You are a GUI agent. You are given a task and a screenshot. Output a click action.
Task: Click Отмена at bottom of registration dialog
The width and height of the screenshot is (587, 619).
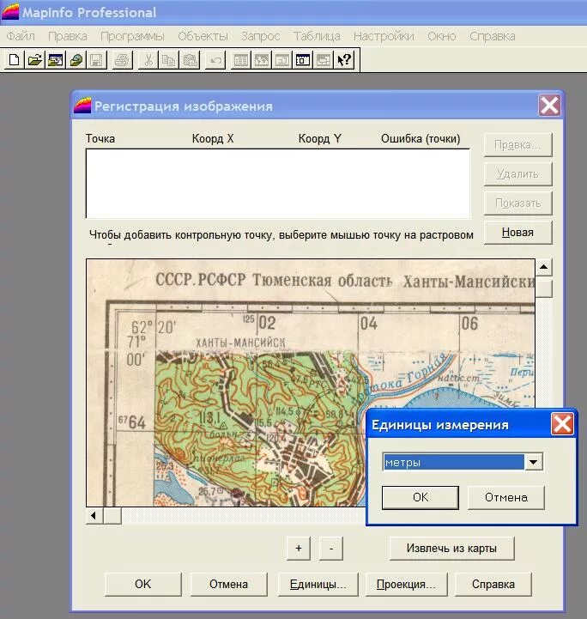click(x=228, y=585)
